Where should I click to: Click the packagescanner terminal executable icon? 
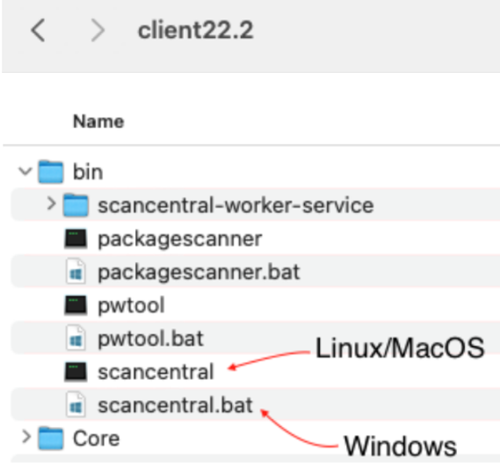point(76,239)
